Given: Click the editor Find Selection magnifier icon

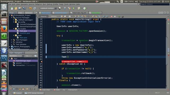Looking at the screenshot, I should pyautogui.click(x=75, y=16).
